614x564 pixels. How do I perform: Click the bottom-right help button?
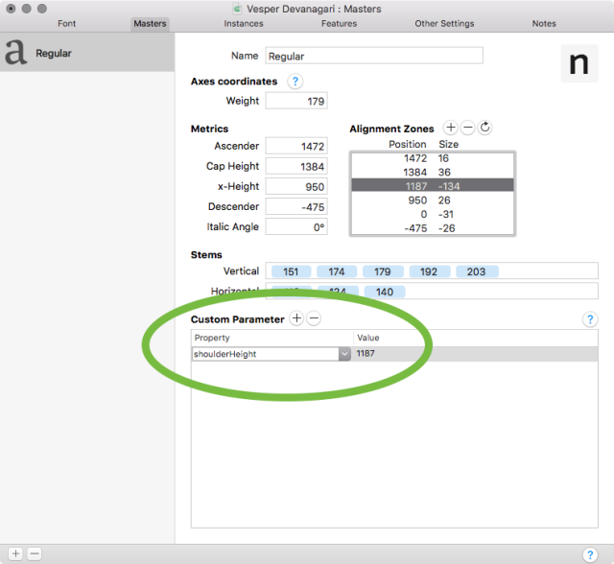[590, 553]
